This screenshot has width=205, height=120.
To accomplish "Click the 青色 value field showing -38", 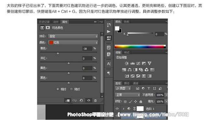I will (87, 49).
